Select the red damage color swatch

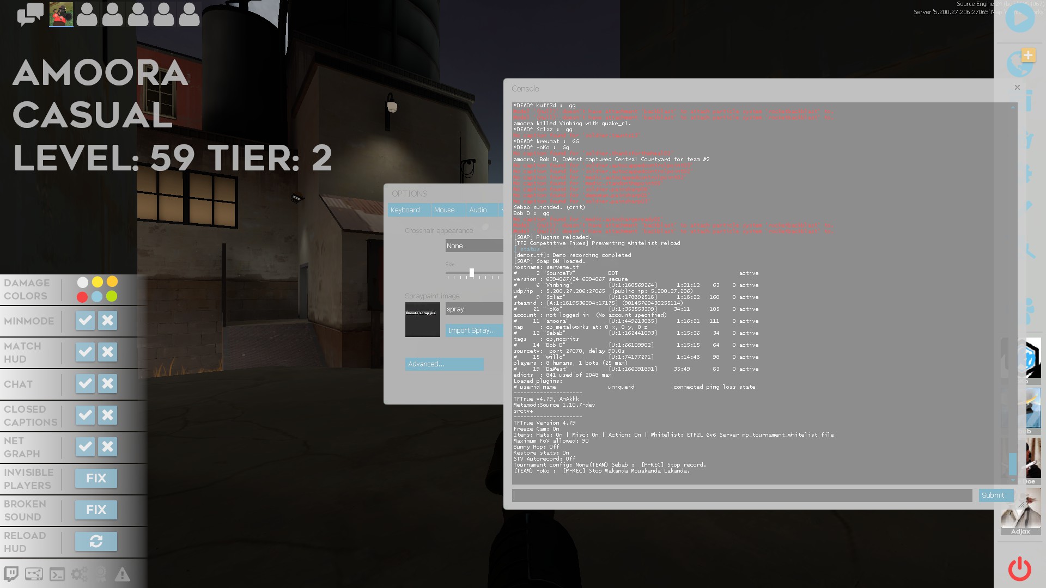coord(82,297)
